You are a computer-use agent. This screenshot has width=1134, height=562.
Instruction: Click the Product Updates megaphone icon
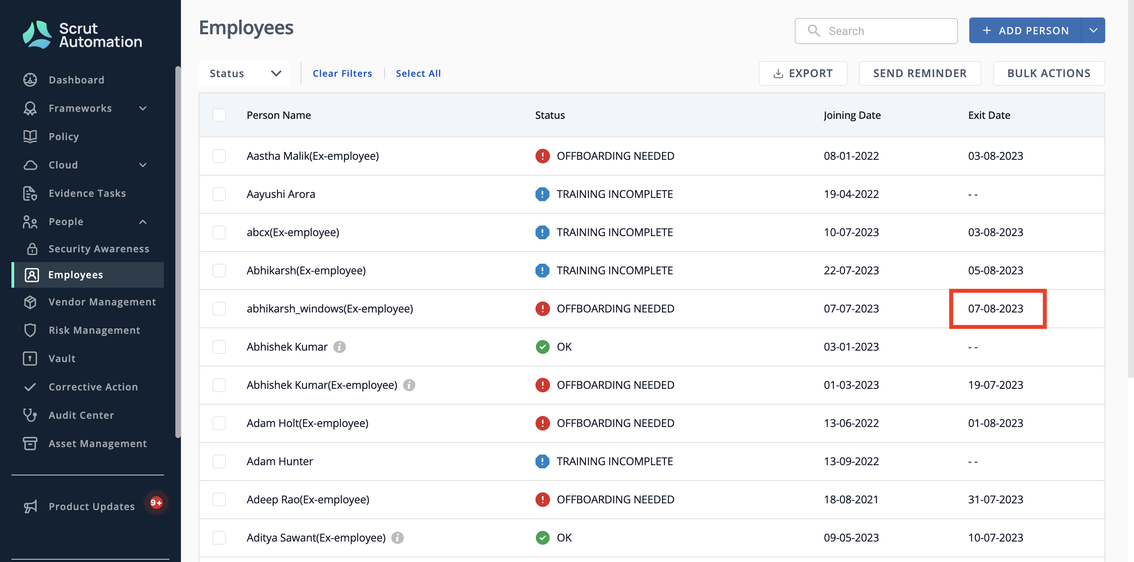[x=30, y=507]
